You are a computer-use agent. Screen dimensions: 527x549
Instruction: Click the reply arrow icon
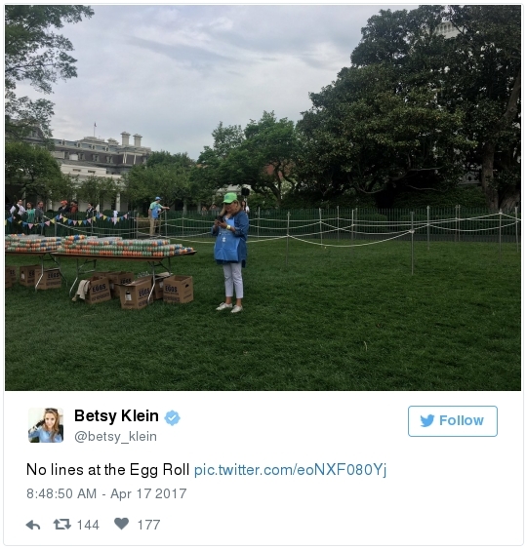(33, 525)
